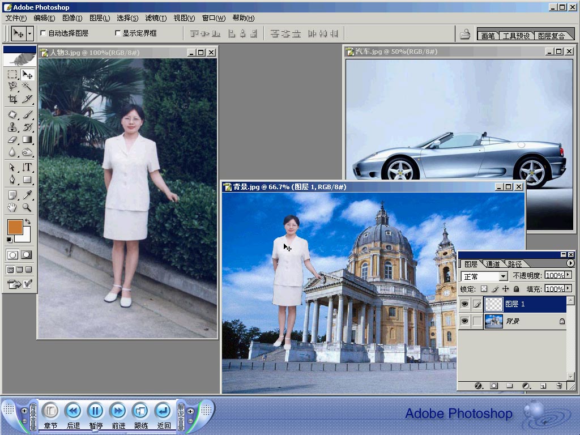
Task: Click the 暂停 pause button
Action: click(x=95, y=411)
